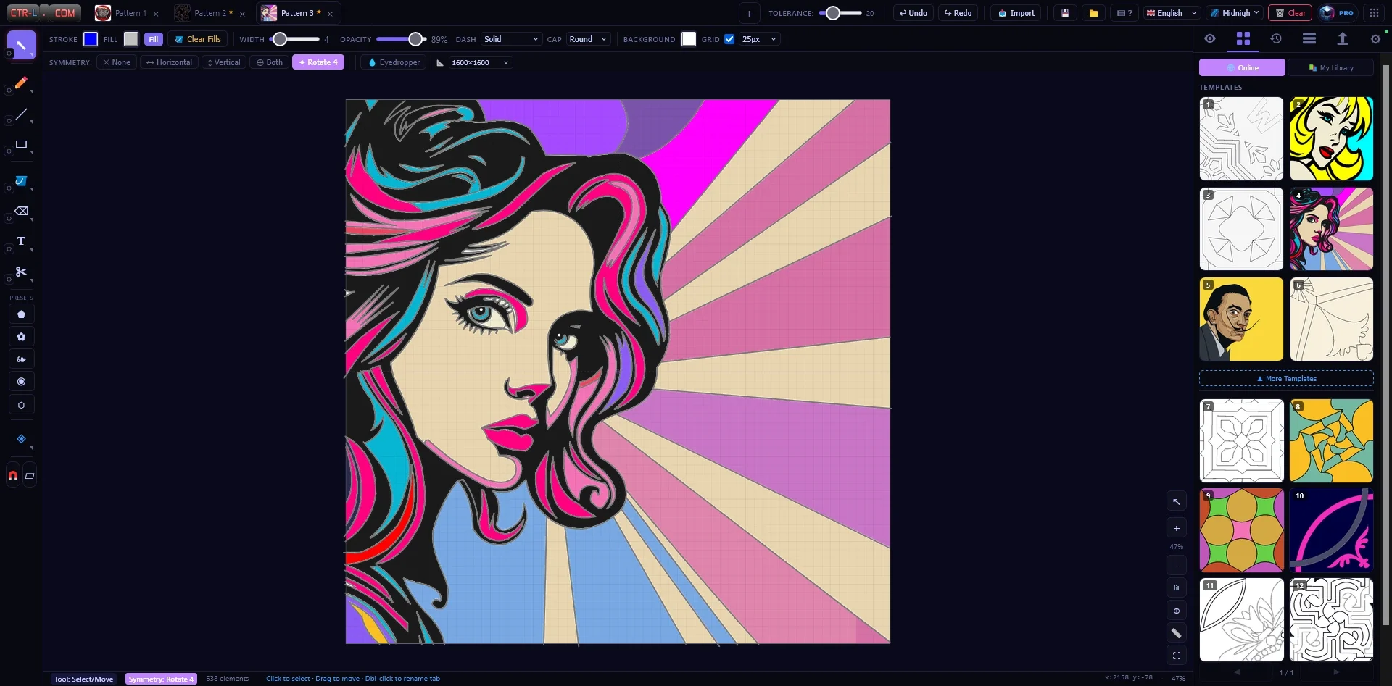
Task: Select the My Library tab
Action: (x=1331, y=67)
